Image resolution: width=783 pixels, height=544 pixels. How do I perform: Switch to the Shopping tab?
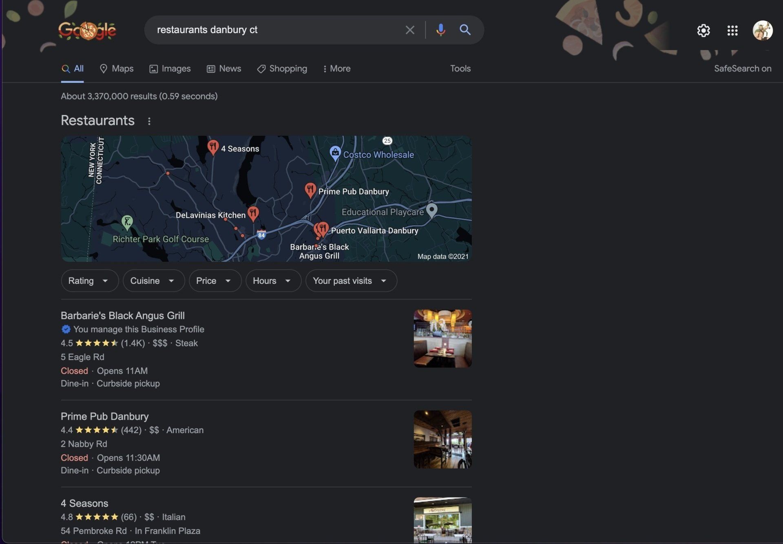(282, 69)
